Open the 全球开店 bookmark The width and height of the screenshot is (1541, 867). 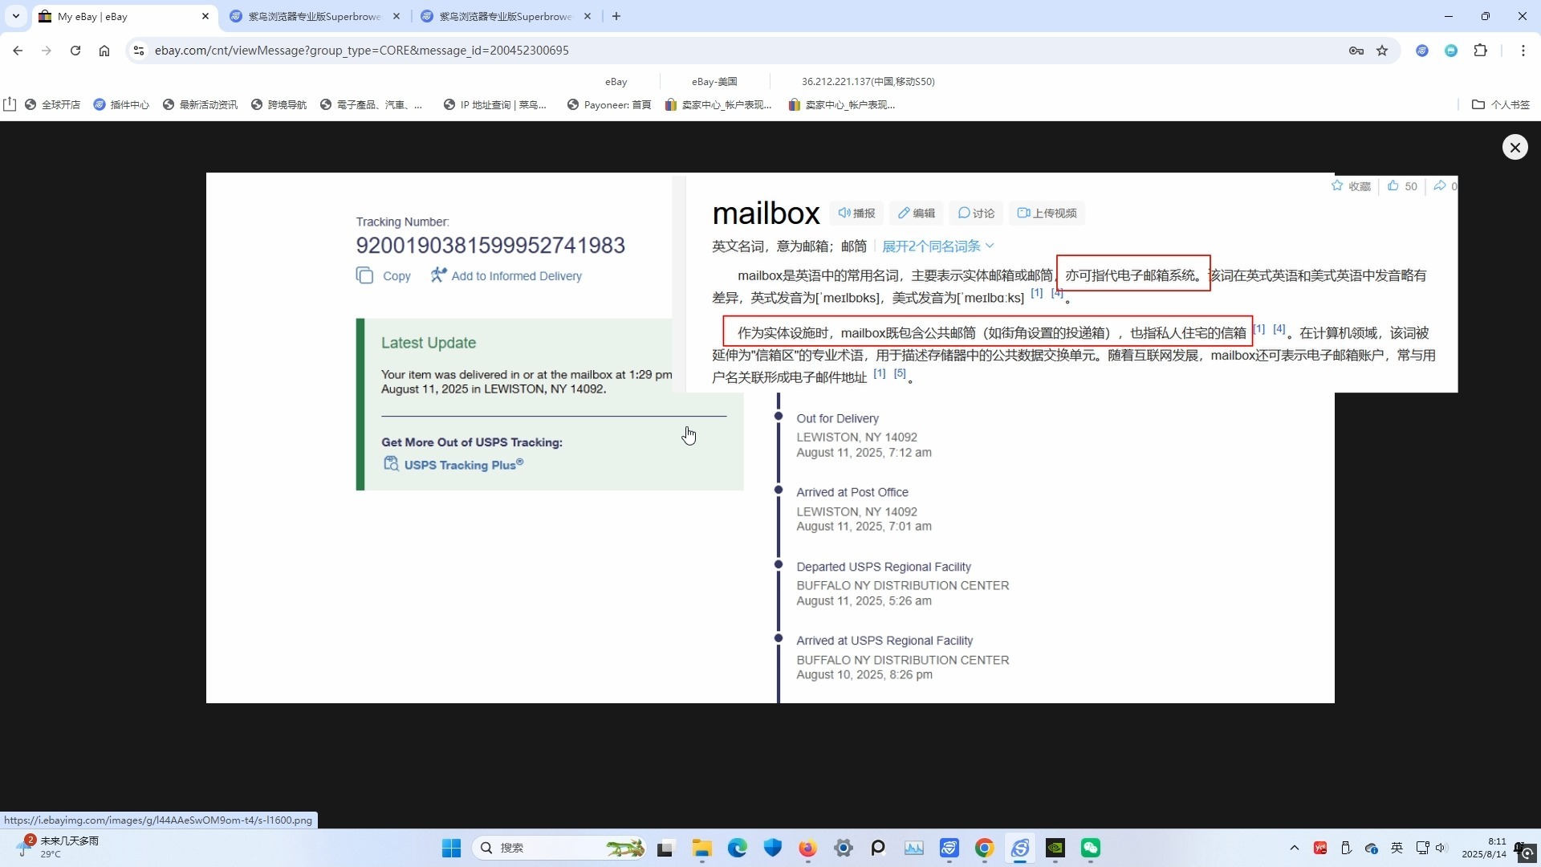click(x=52, y=104)
